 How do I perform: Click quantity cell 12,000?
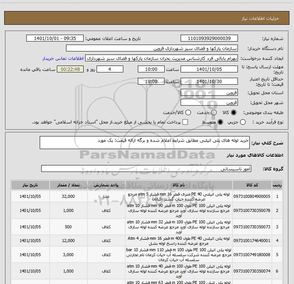68,241
